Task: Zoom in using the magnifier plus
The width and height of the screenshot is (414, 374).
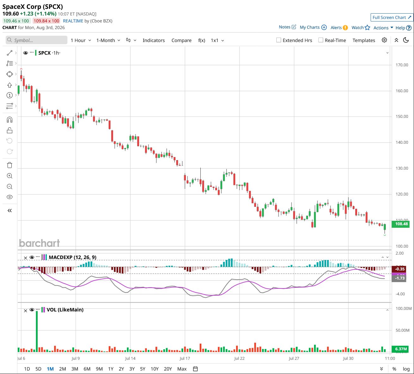Action: pyautogui.click(x=9, y=176)
